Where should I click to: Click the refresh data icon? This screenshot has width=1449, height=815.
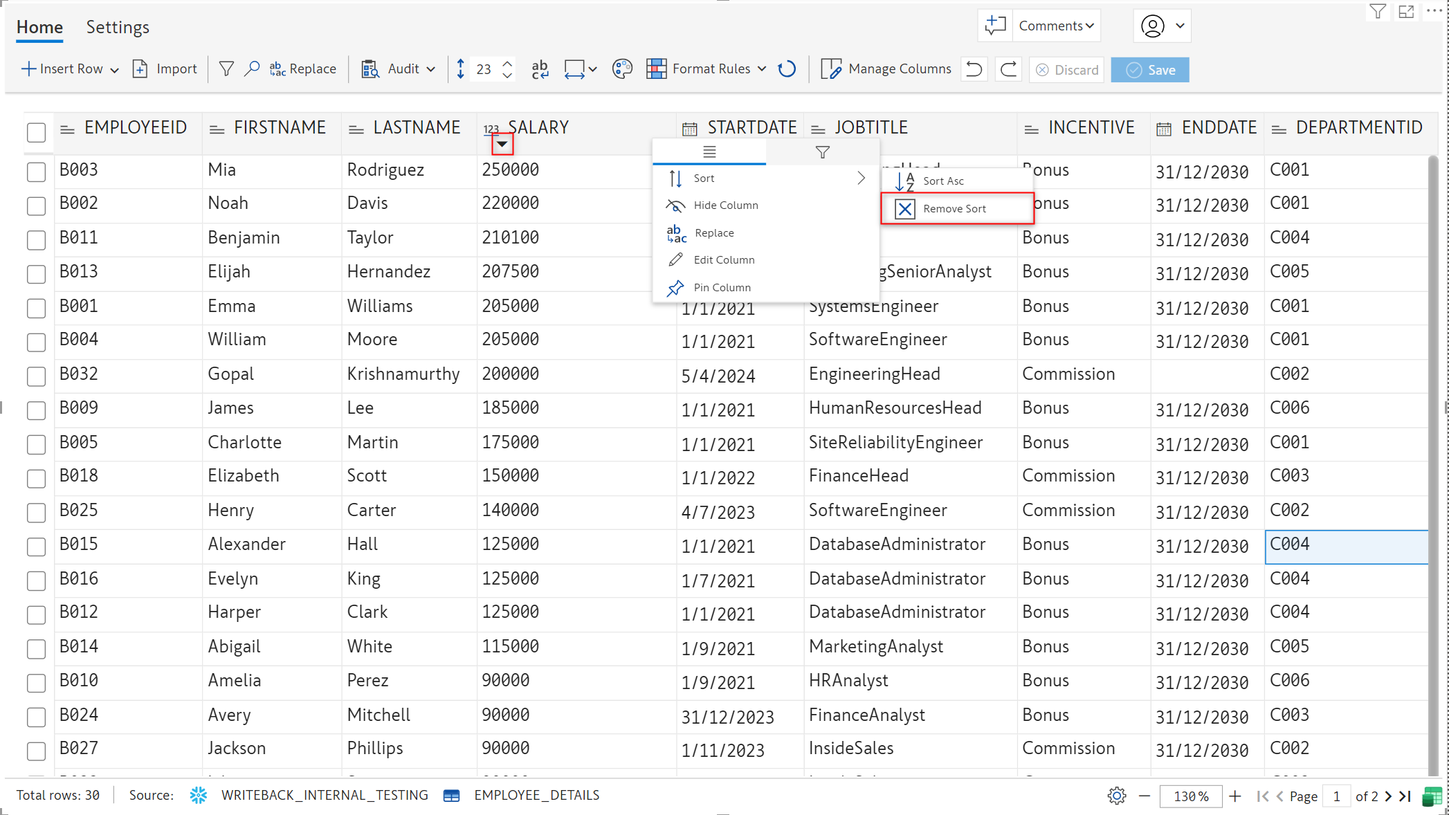click(x=787, y=69)
